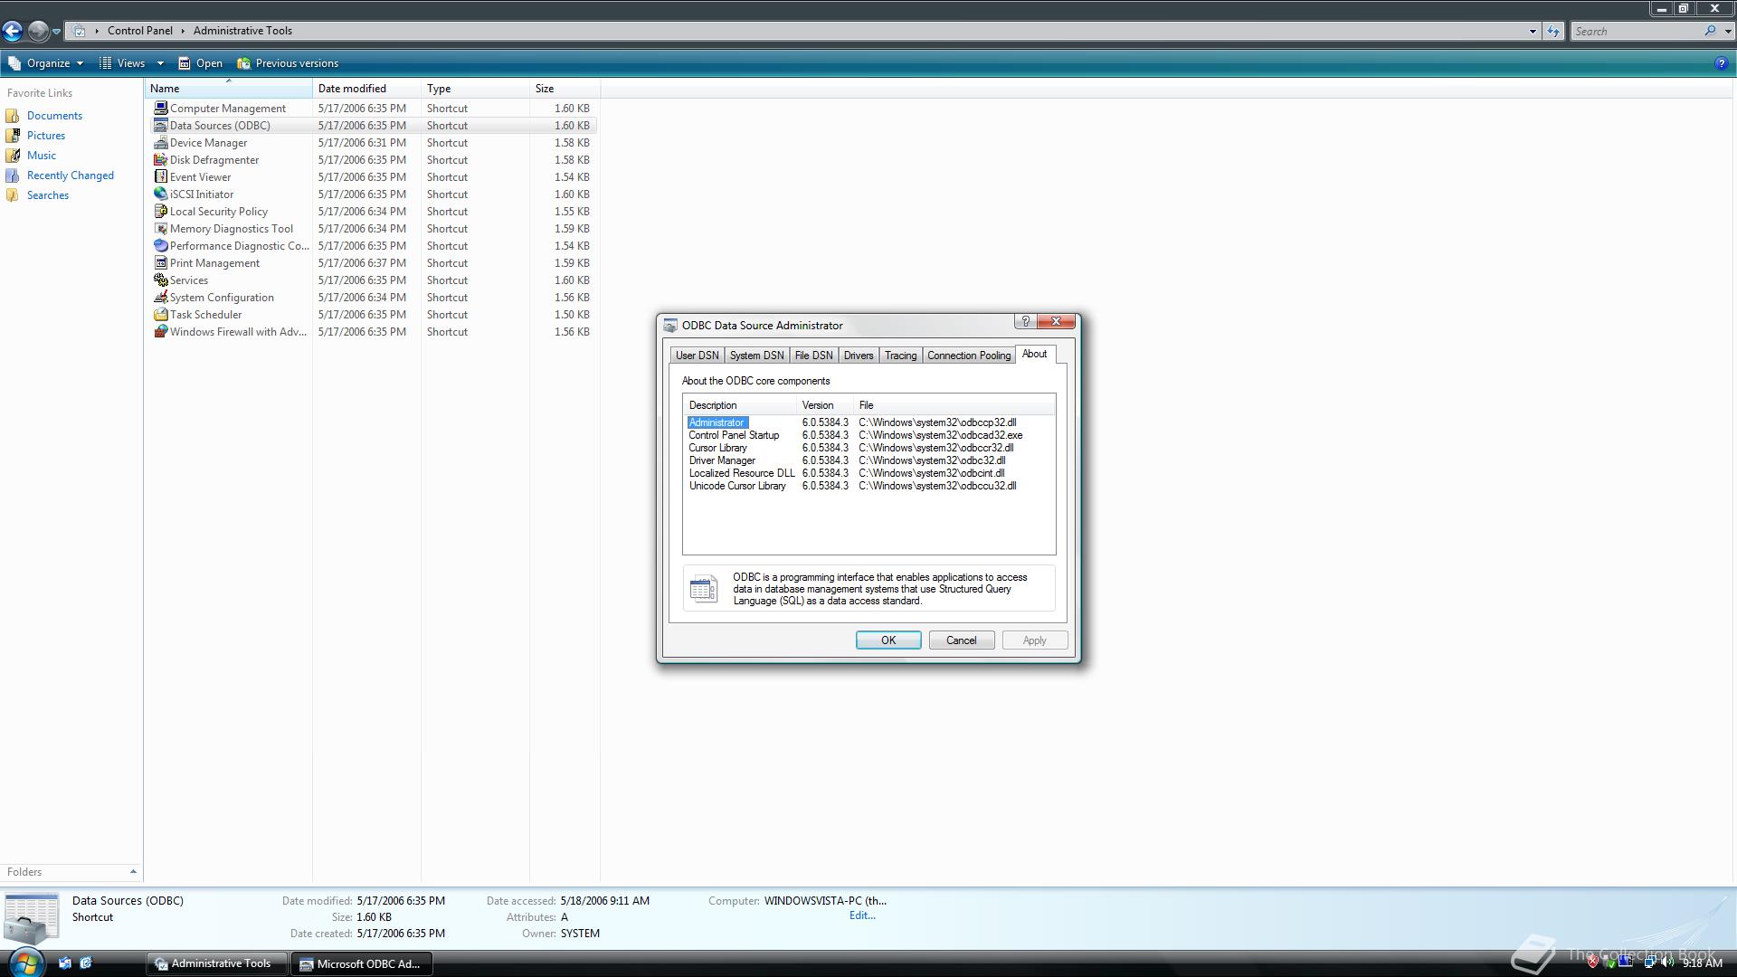This screenshot has width=1737, height=977.
Task: Switch to the File DSN tab
Action: pos(813,356)
